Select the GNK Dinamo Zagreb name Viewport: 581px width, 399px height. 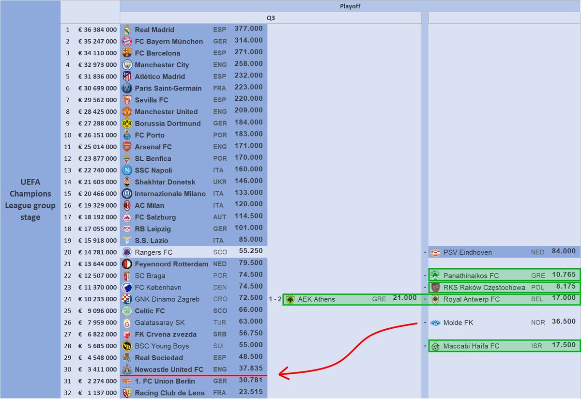click(x=167, y=299)
